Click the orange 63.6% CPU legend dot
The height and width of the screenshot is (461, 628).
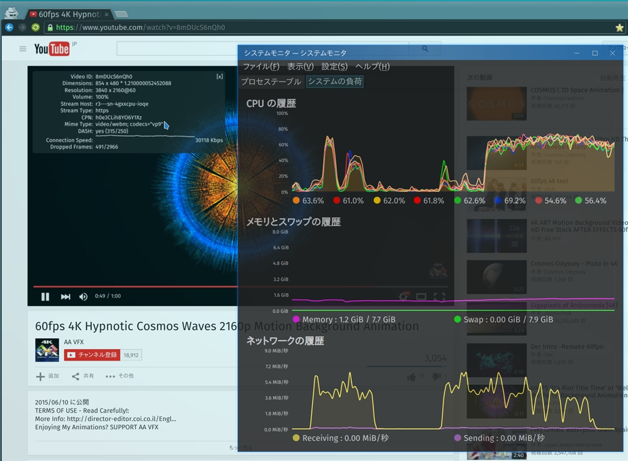tap(296, 200)
